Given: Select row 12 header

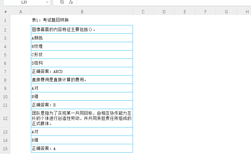Looking at the screenshot, I should (x=5, y=118).
